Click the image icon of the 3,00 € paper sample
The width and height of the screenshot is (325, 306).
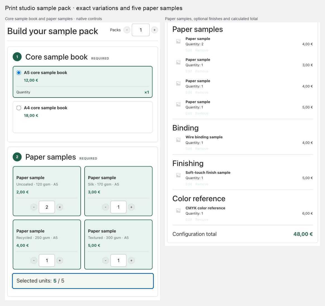178,62
